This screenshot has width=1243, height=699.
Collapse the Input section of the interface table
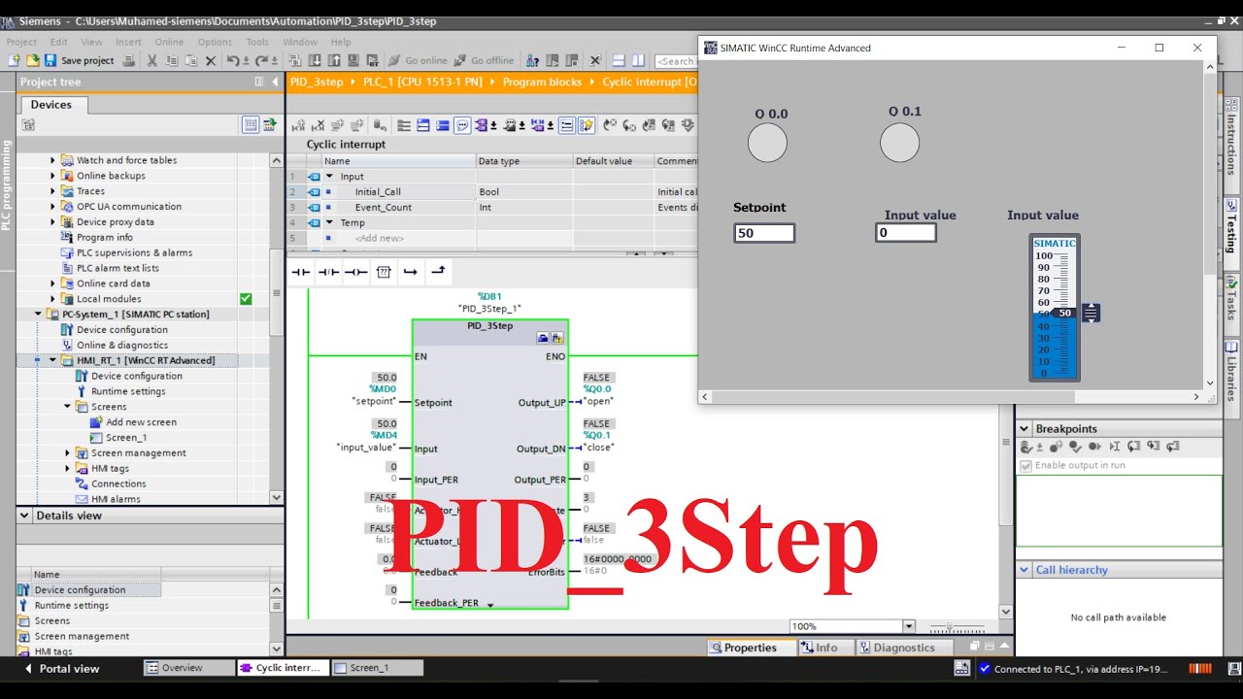pyautogui.click(x=329, y=177)
